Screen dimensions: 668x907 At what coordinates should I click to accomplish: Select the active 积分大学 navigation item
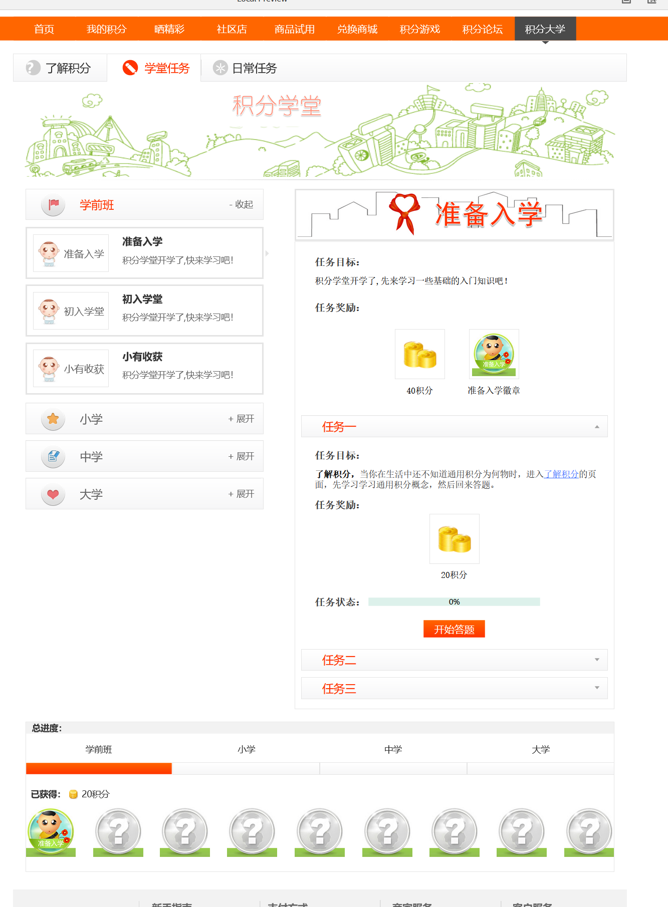[545, 29]
